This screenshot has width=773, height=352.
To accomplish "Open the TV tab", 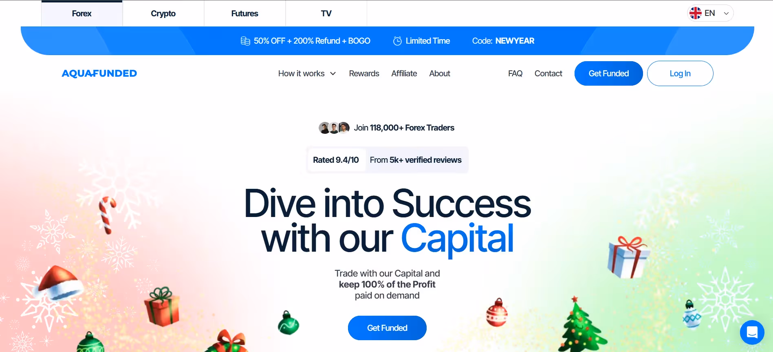I will coord(326,13).
